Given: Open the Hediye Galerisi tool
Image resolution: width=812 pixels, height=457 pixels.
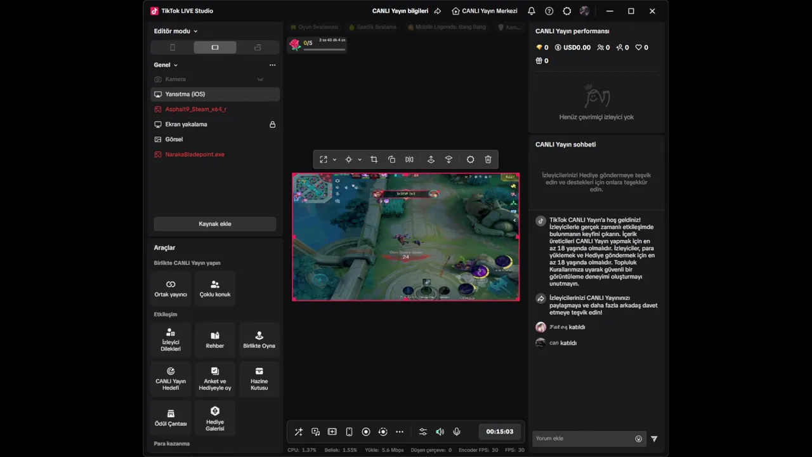Looking at the screenshot, I should tap(215, 418).
